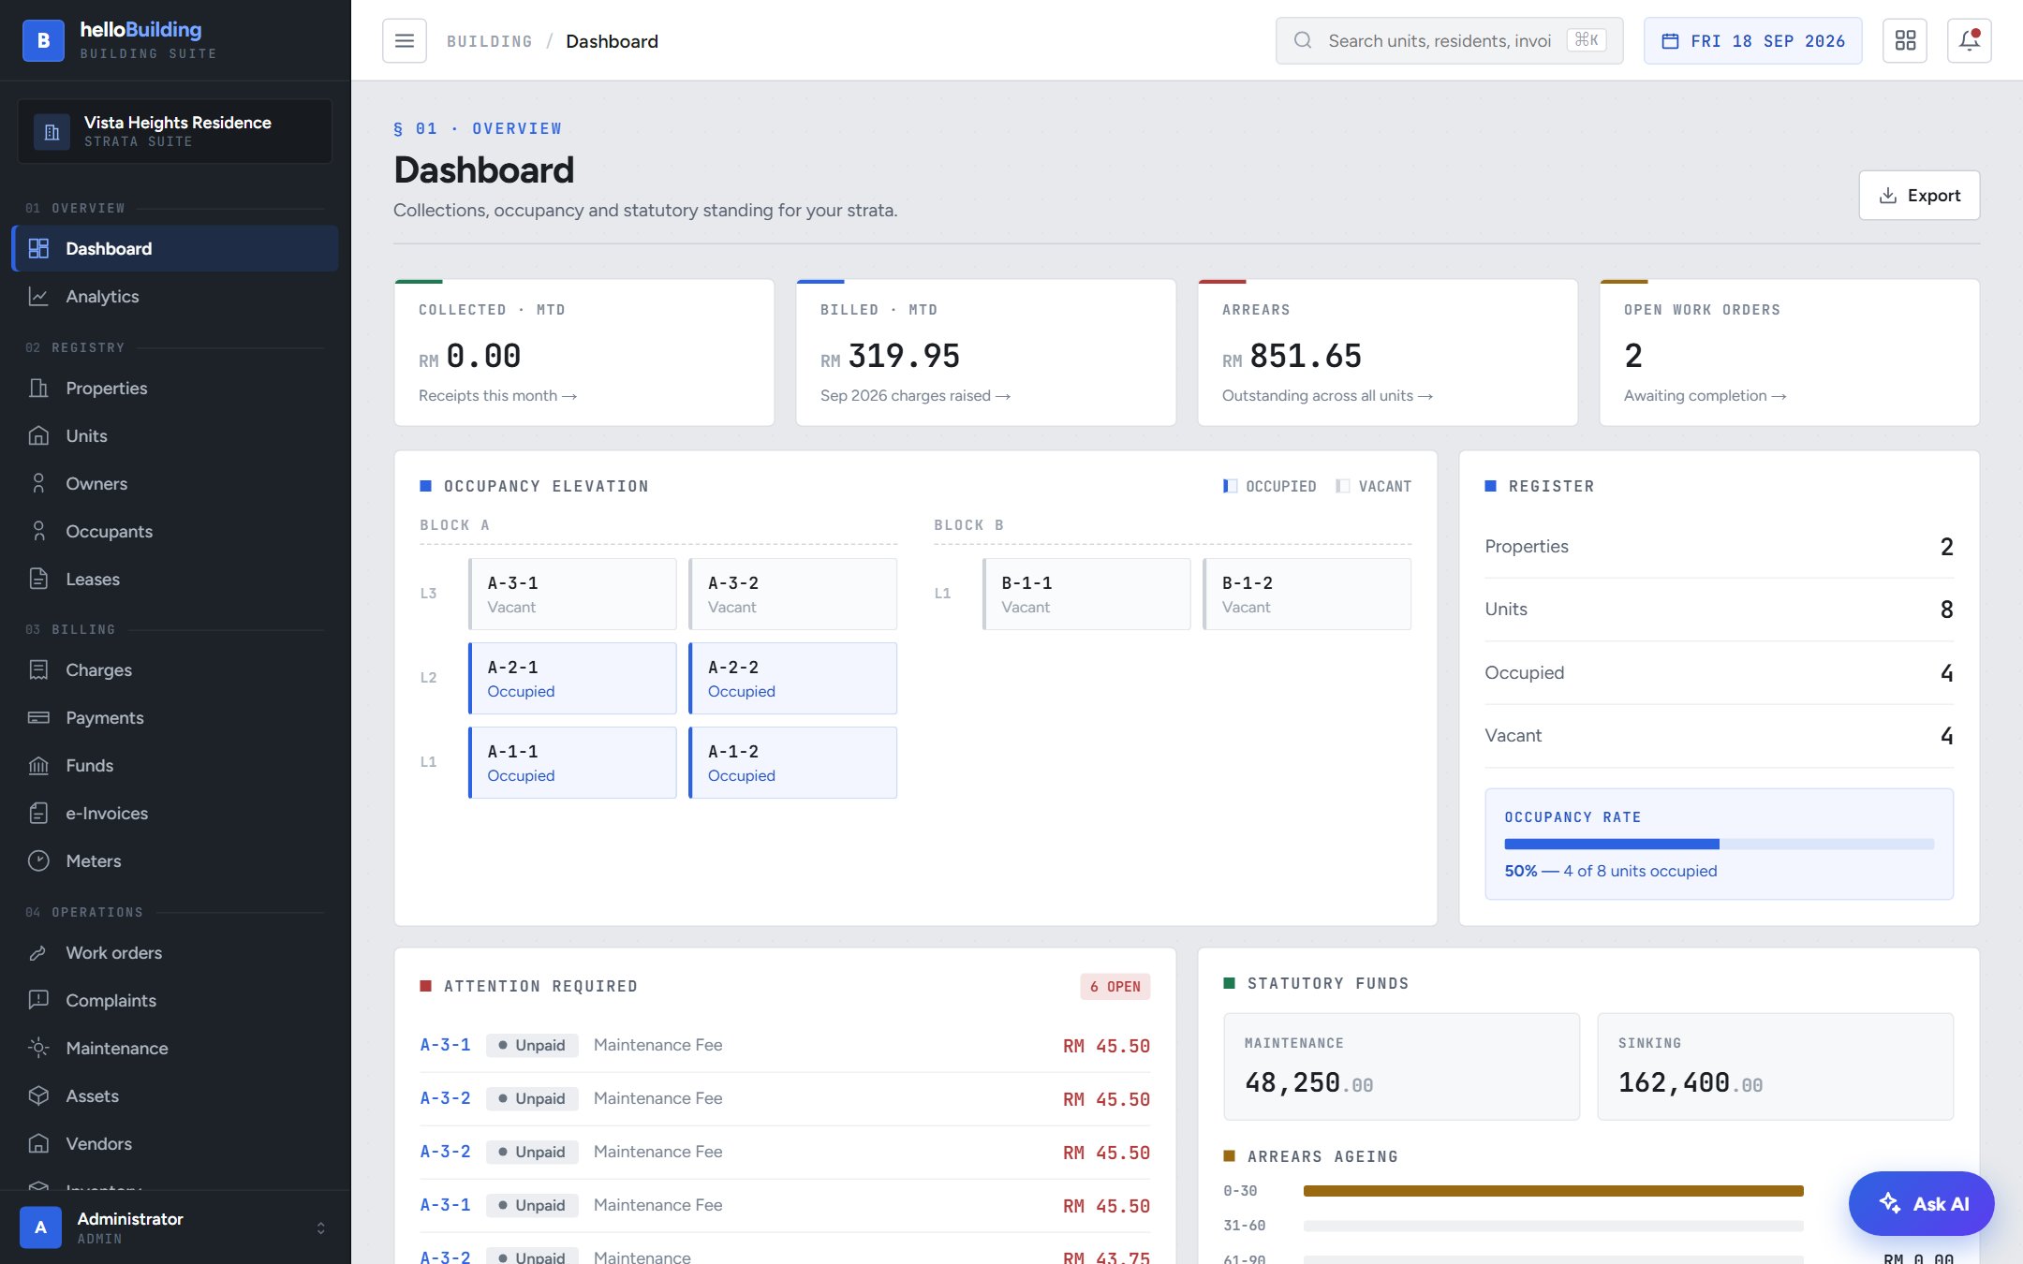This screenshot has height=1264, width=2023.
Task: Select unit tile B-1-2 Vacant
Action: (x=1307, y=594)
